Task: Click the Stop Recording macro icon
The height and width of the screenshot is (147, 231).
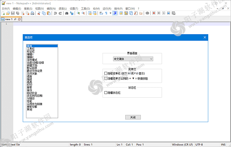Action: tap(159, 13)
